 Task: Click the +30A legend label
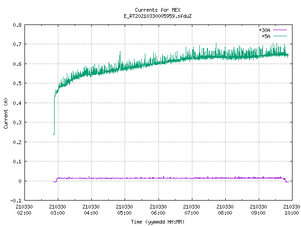tap(264, 30)
